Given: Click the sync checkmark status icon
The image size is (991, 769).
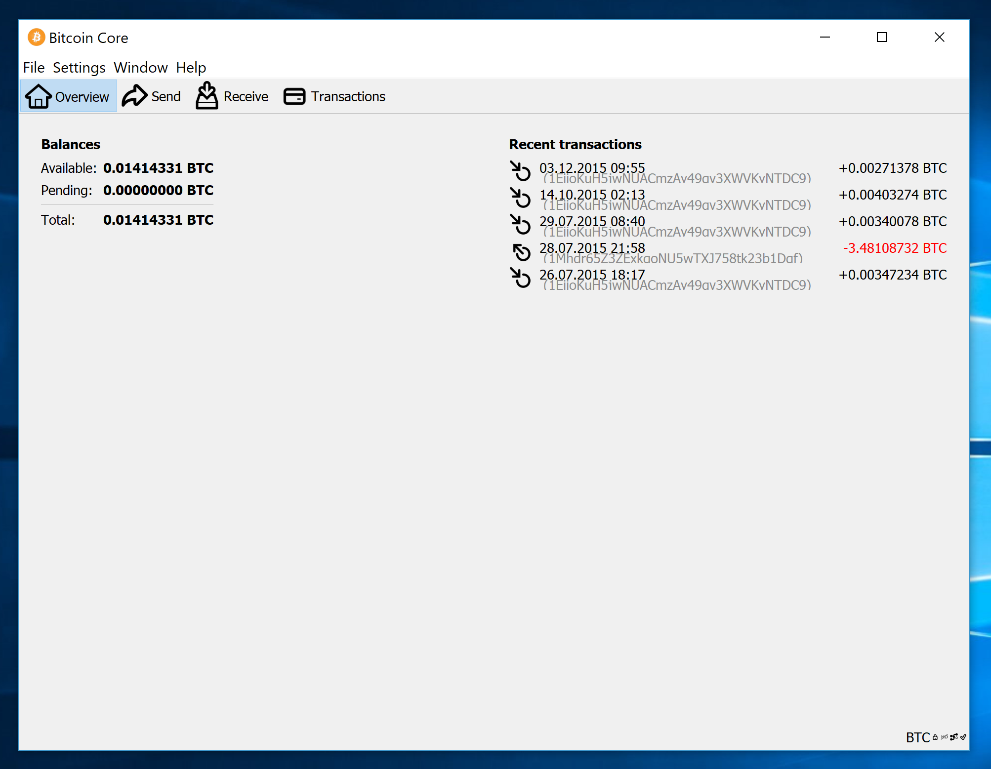Looking at the screenshot, I should click(x=963, y=737).
